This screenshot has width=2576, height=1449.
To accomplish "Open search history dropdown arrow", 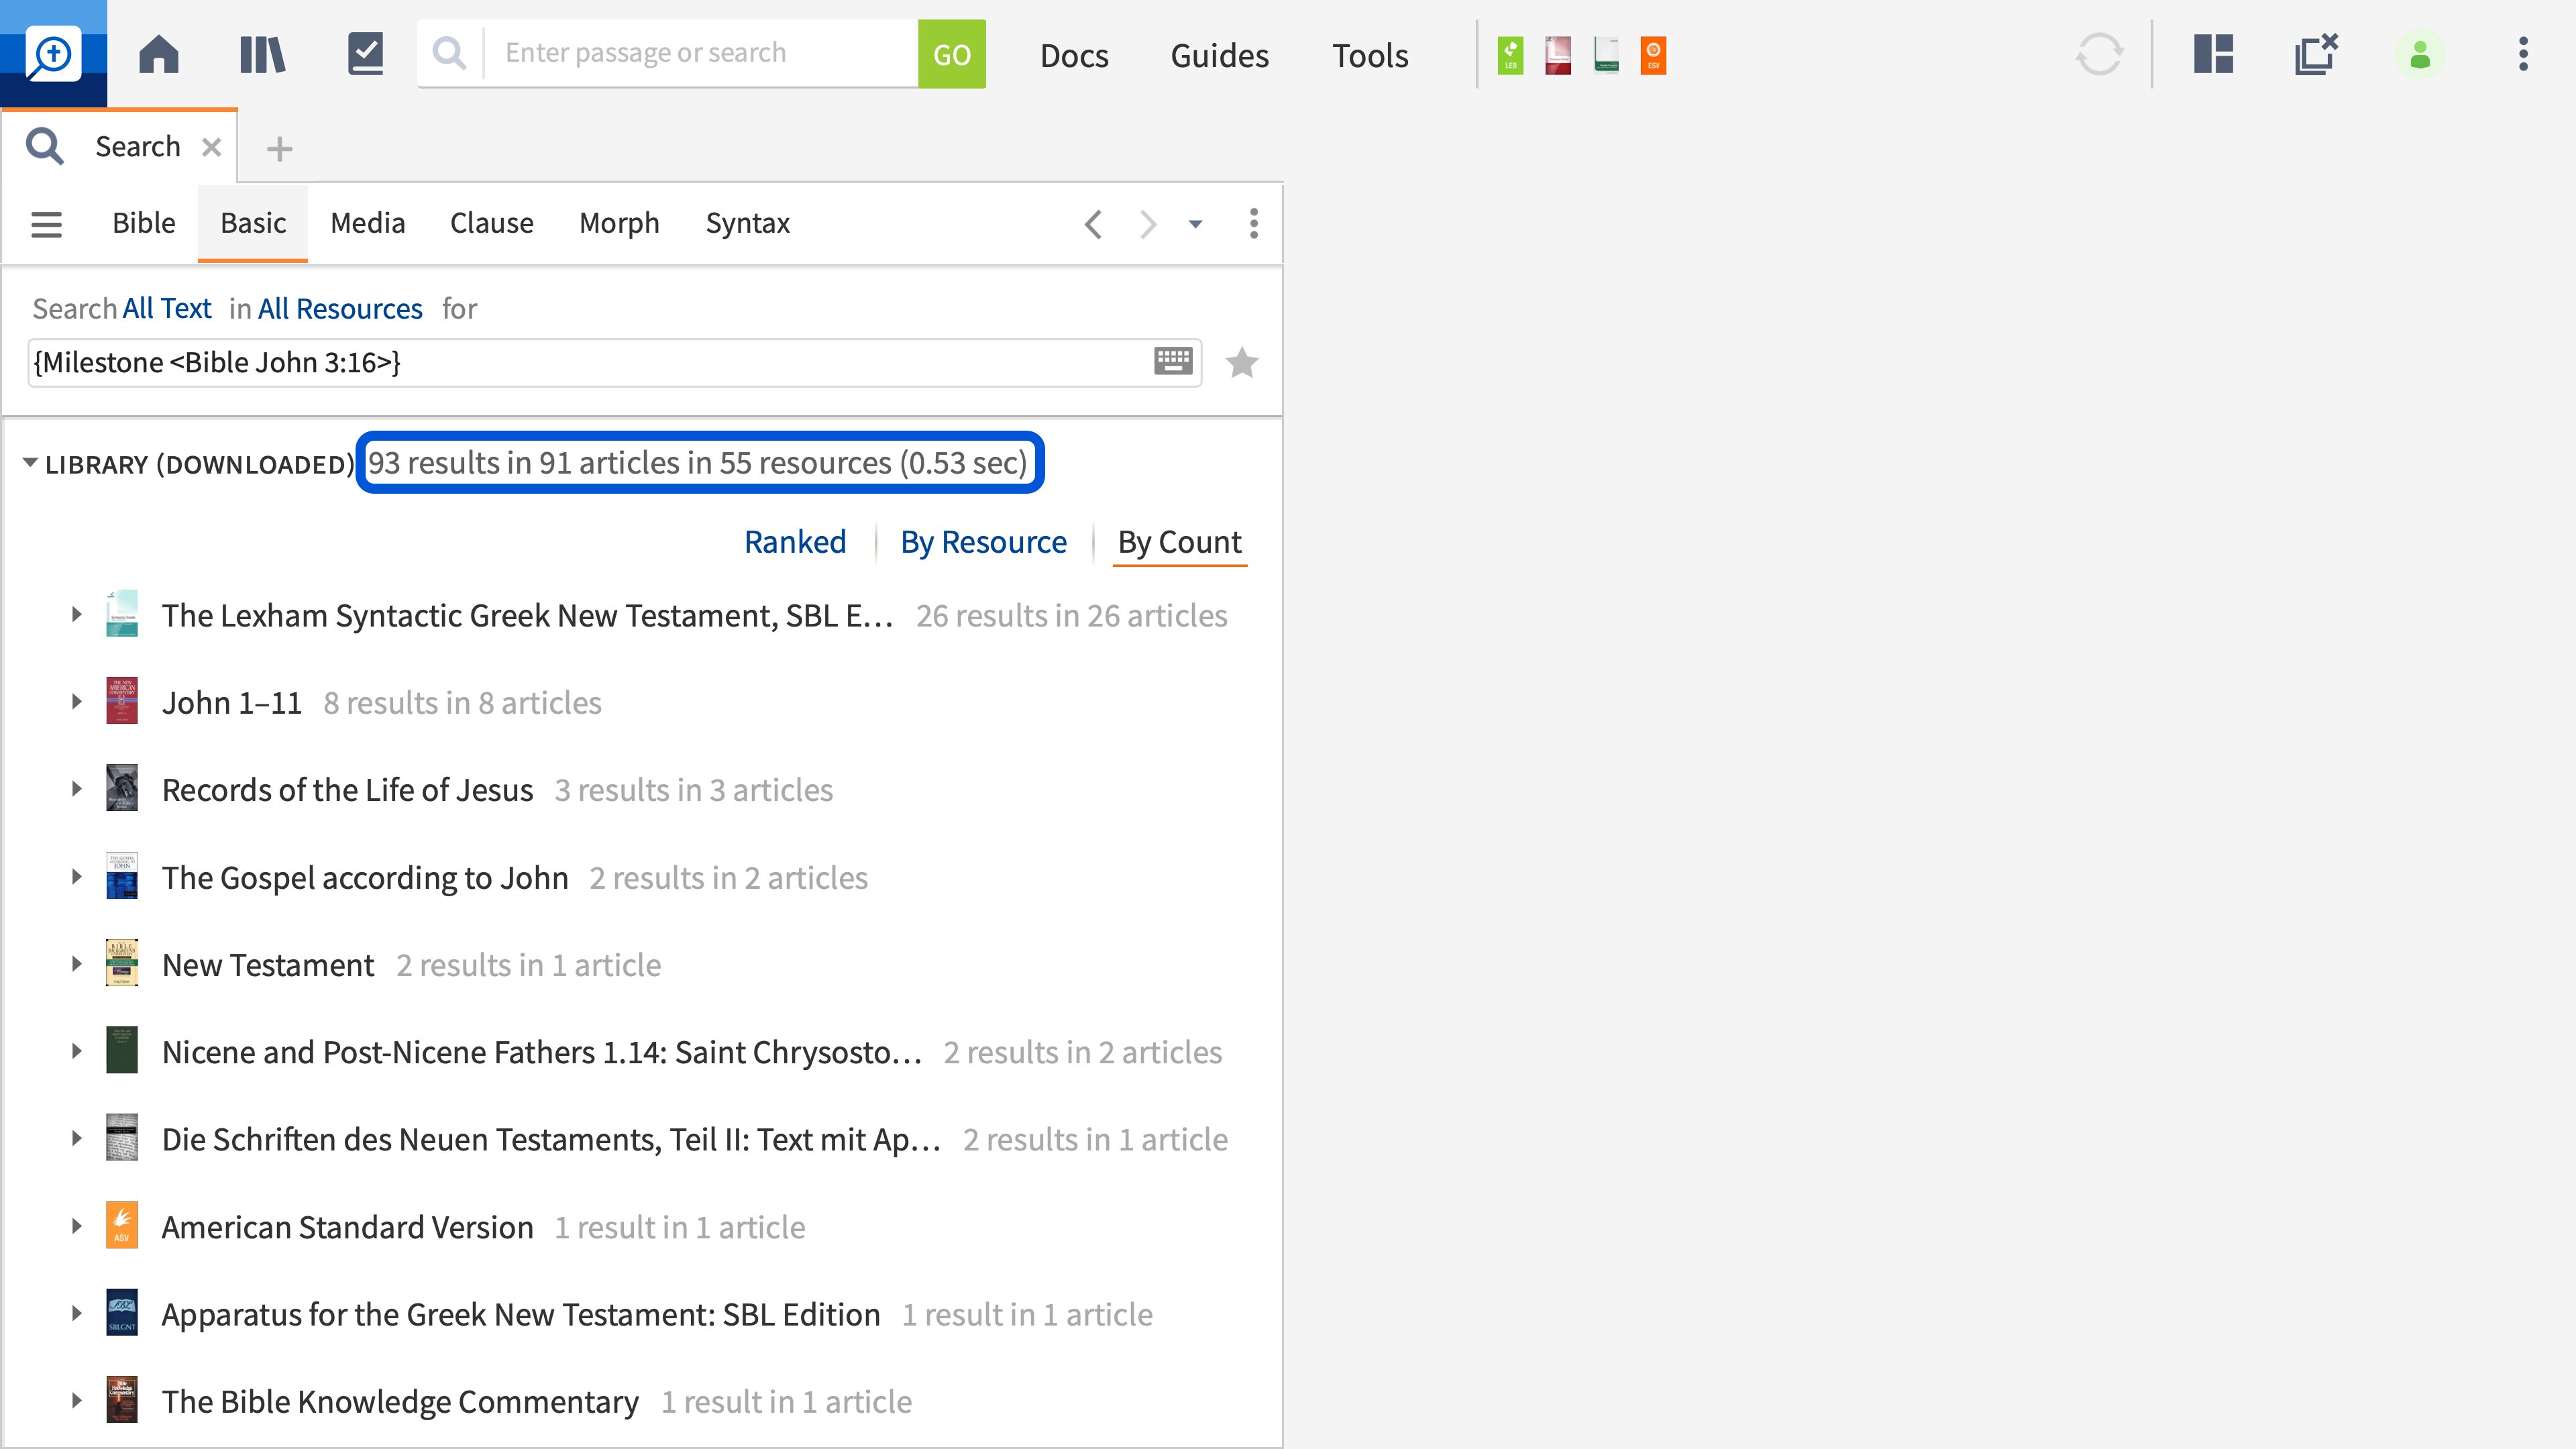I will [1195, 224].
